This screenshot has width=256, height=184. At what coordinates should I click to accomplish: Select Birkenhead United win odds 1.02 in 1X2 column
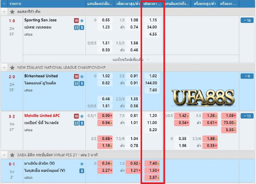tap(152, 76)
